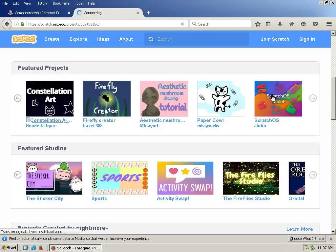336x252 pixels.
Task: Click the Featured Studios left arrow
Action: [x=18, y=175]
